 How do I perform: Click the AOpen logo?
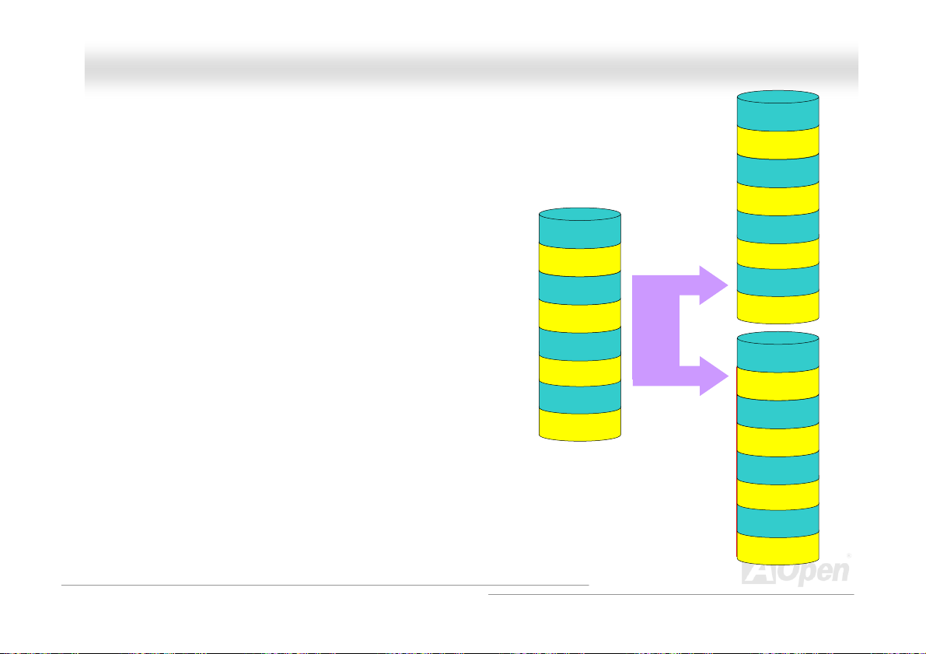[x=796, y=572]
